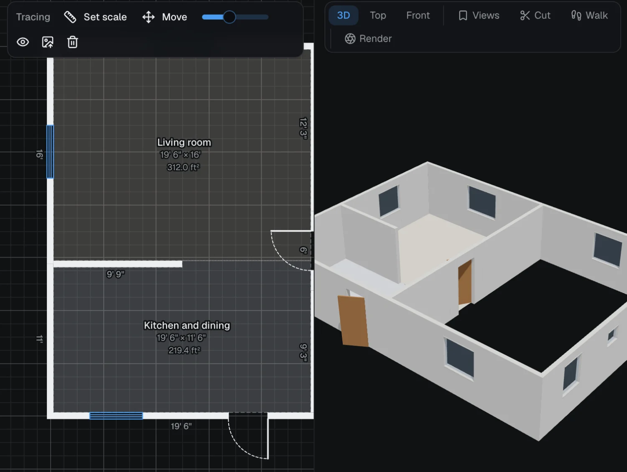Select the door swing on right wall

[291, 250]
